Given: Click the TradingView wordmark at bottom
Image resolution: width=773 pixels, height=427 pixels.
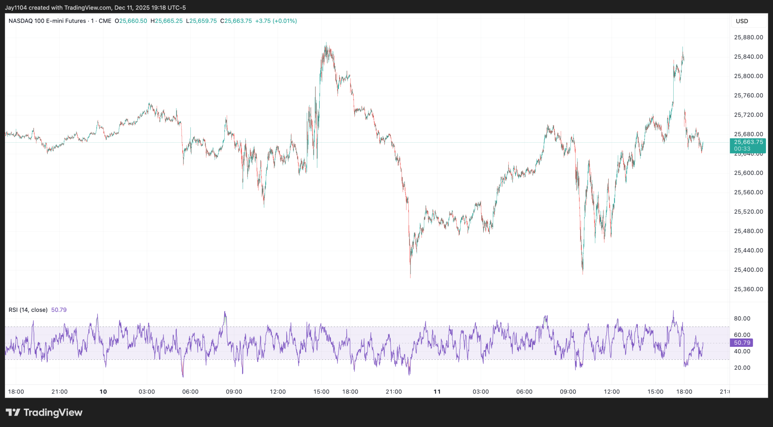Looking at the screenshot, I should tap(53, 412).
